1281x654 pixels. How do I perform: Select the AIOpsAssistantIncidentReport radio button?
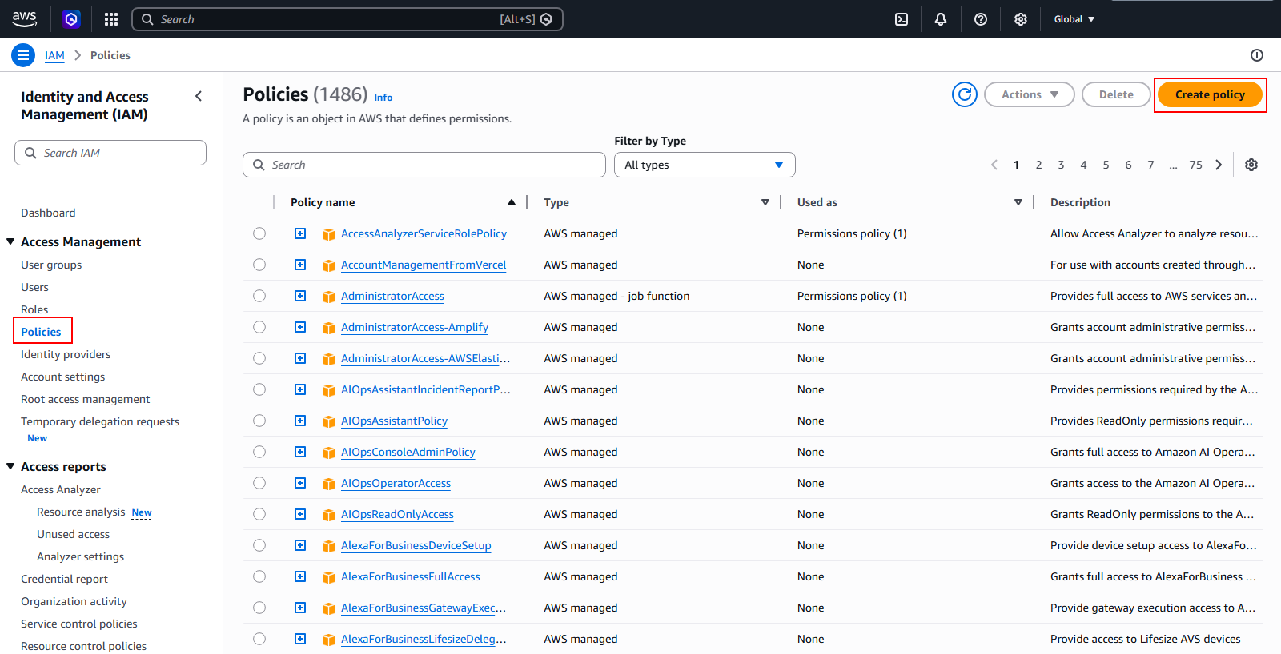pyautogui.click(x=259, y=389)
